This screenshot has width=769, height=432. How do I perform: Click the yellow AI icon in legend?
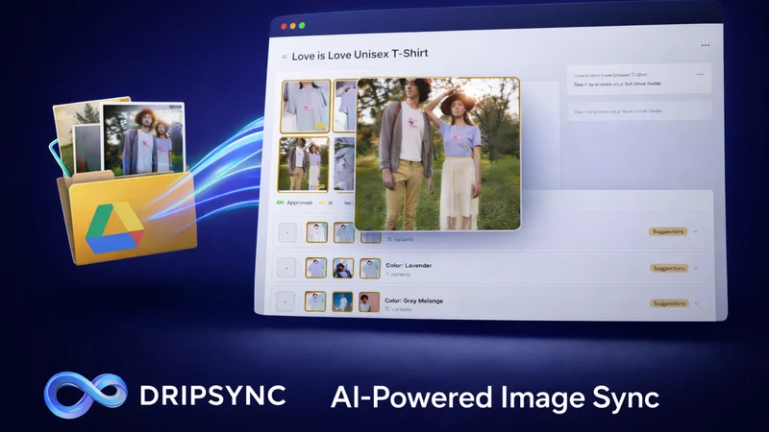(x=322, y=203)
